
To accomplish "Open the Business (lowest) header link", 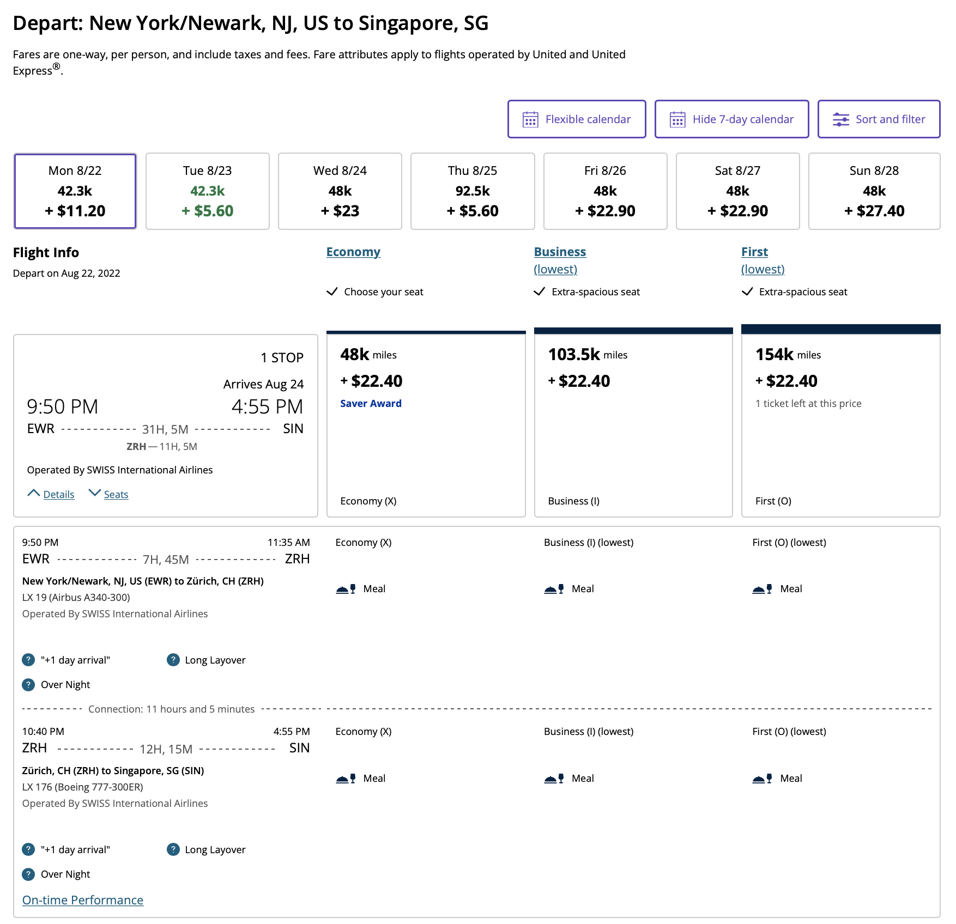I will 560,260.
